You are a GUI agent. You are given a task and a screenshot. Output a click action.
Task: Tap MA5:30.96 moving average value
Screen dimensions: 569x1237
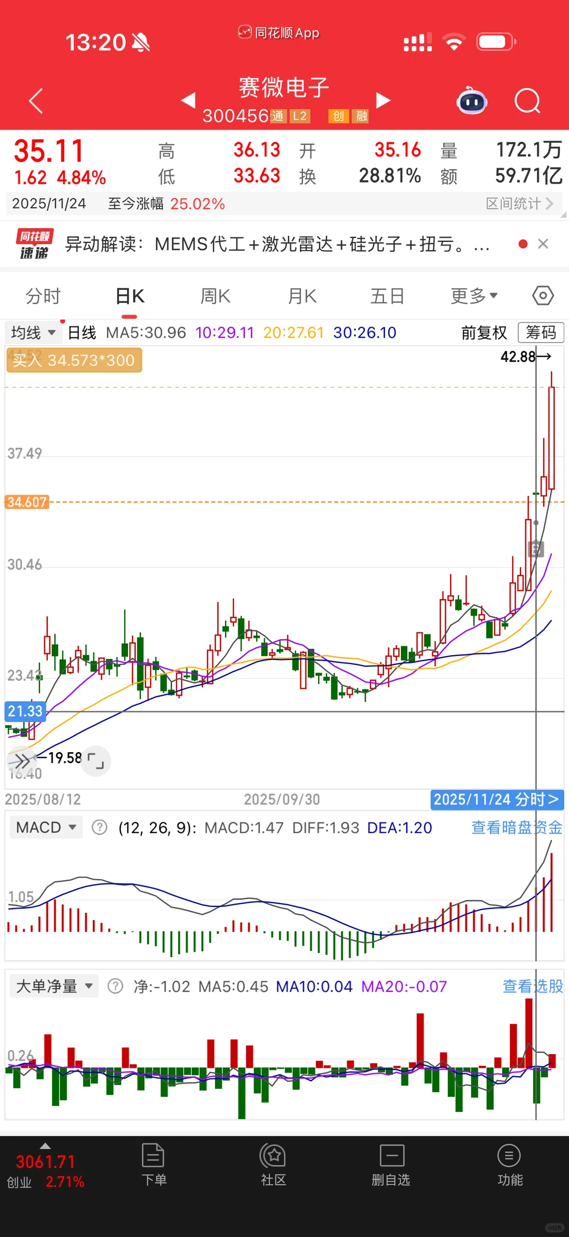pyautogui.click(x=146, y=333)
